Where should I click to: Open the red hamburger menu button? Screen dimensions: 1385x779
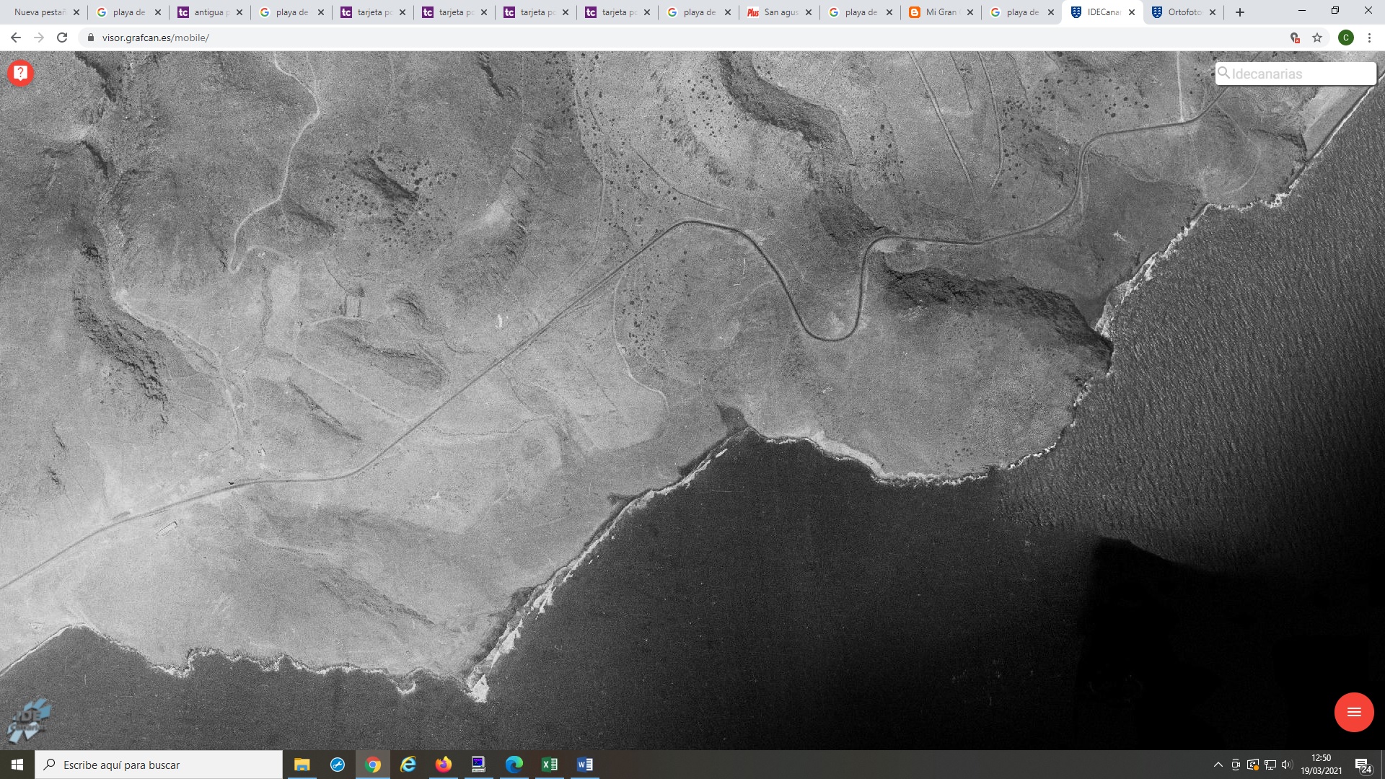(1353, 712)
